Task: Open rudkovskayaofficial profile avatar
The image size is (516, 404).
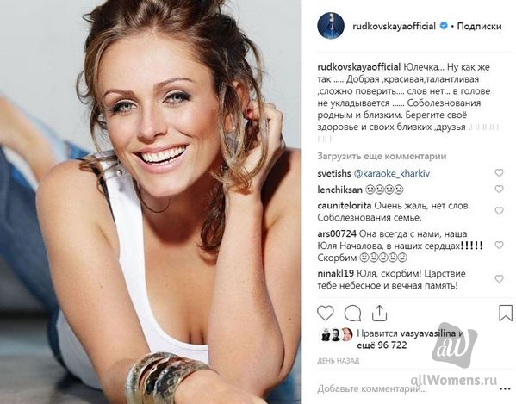Action: (x=331, y=26)
